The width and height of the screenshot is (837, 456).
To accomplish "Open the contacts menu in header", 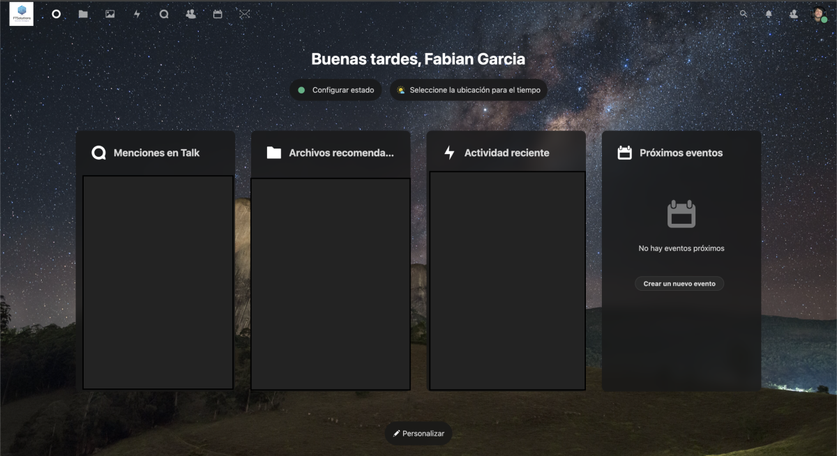I will tap(794, 14).
